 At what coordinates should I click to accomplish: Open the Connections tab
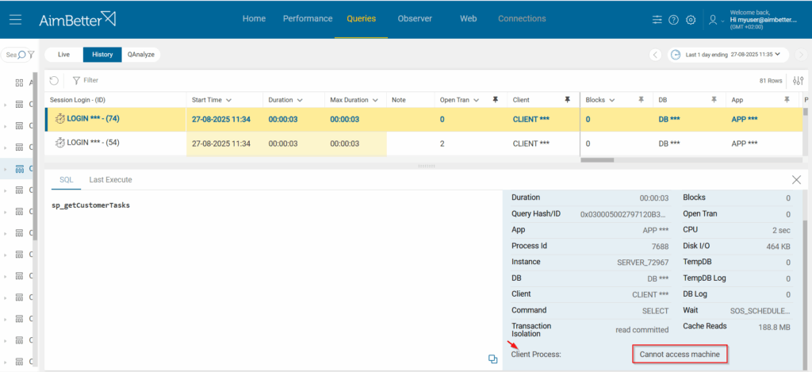click(x=522, y=19)
